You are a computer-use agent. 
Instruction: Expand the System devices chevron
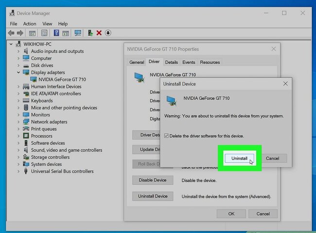(18, 164)
